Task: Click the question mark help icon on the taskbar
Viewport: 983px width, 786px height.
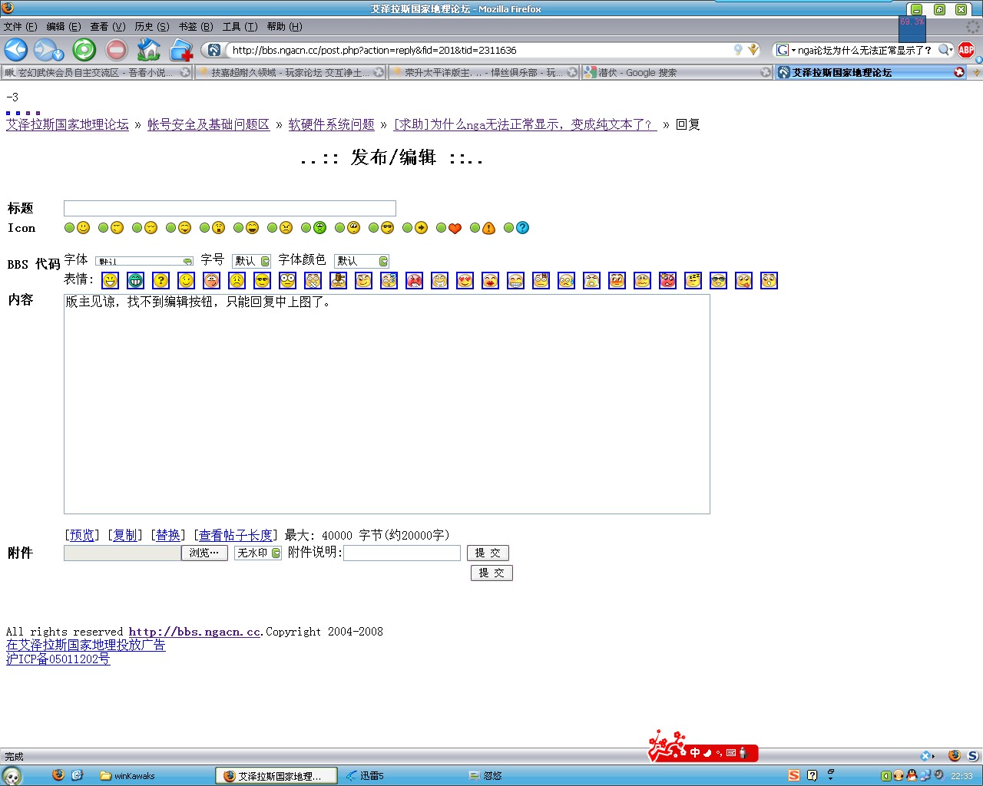Action: (x=813, y=775)
